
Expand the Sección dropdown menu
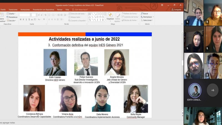point(12,21)
